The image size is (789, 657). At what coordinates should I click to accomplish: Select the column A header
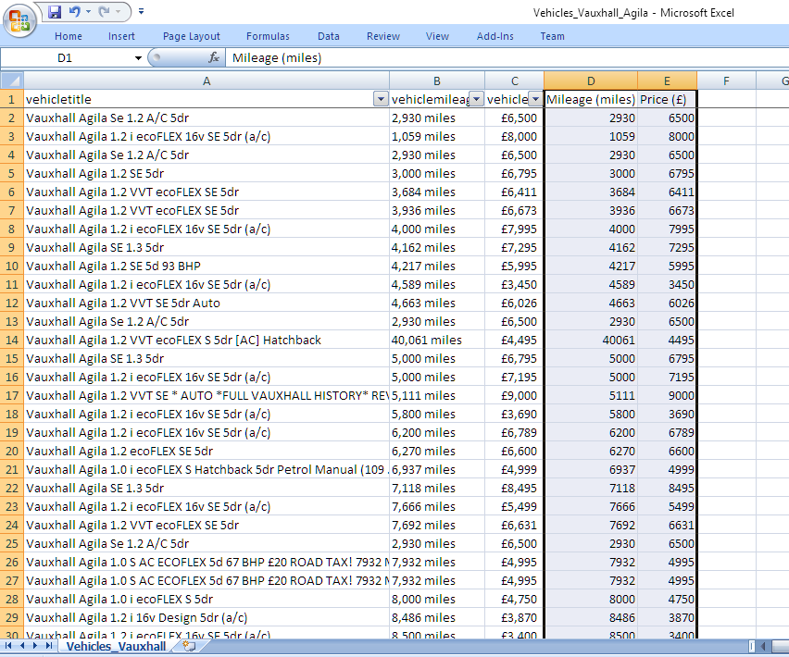pos(206,81)
